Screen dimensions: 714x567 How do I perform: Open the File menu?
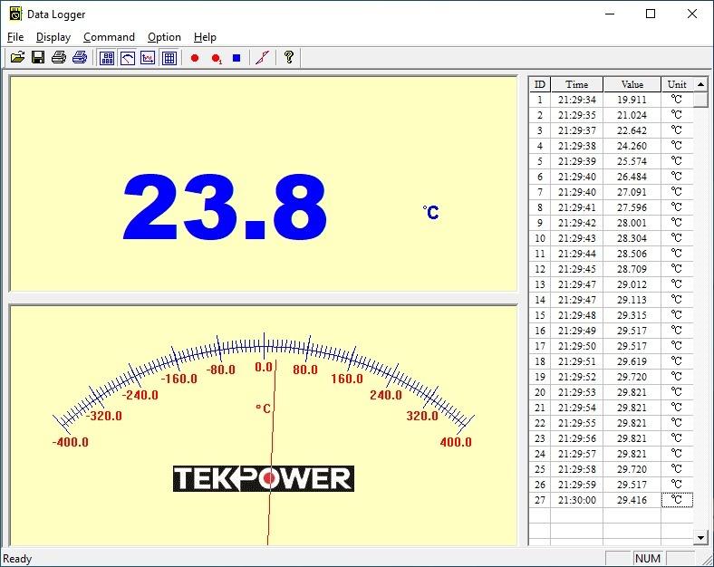15,37
